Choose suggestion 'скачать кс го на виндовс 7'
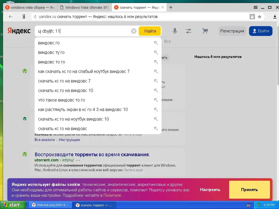Screen dimensions: 279x209 pyautogui.click(x=98, y=81)
